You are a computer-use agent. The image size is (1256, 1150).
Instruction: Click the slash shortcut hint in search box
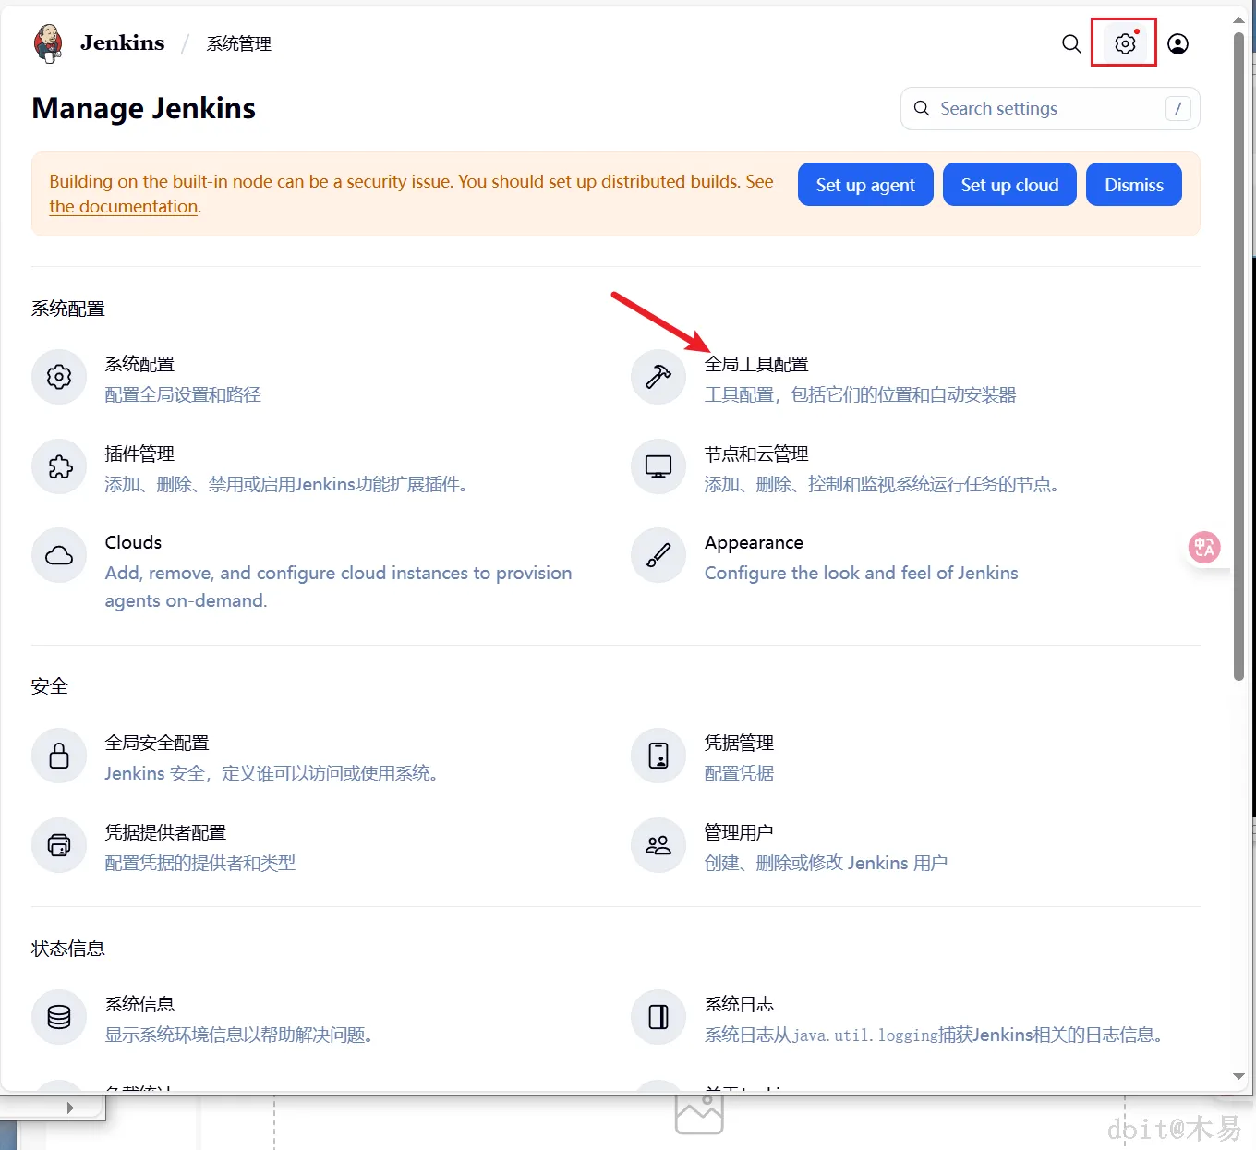(x=1177, y=109)
